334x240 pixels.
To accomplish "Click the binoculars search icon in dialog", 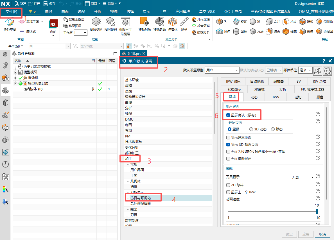I will 318,70.
